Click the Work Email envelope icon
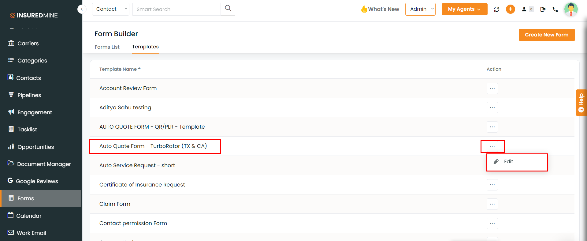 point(11,232)
